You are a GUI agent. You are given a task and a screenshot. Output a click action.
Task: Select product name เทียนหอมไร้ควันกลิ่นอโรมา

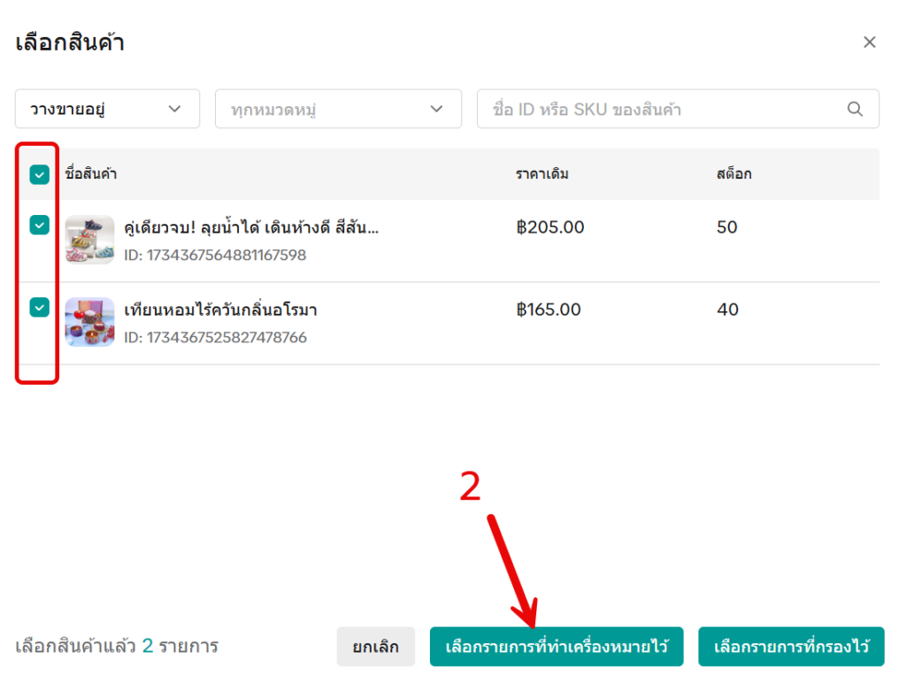tap(220, 310)
